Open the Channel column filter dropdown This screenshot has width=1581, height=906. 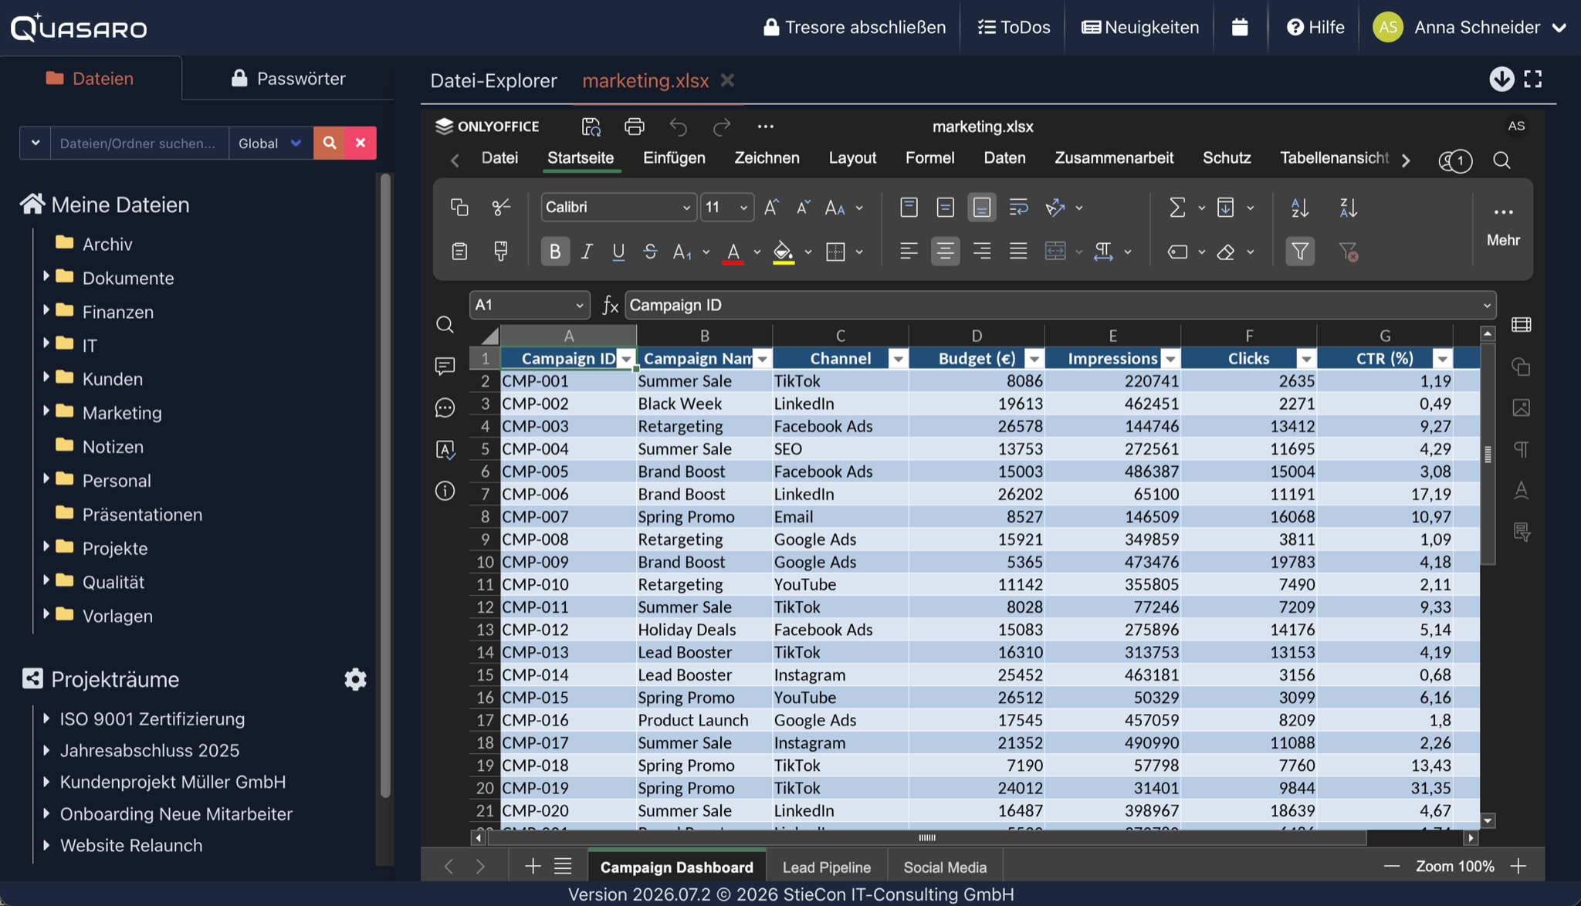coord(898,359)
